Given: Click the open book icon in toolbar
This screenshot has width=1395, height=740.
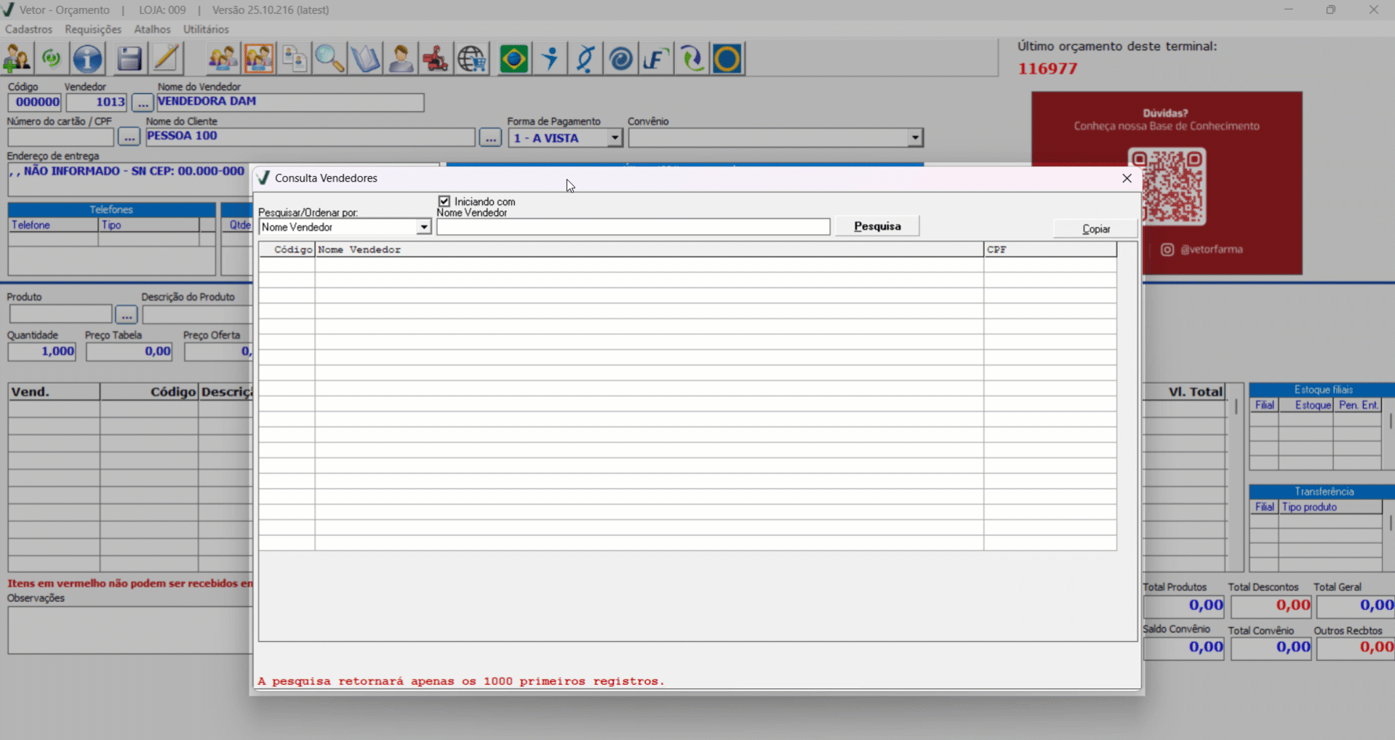Looking at the screenshot, I should 365,59.
